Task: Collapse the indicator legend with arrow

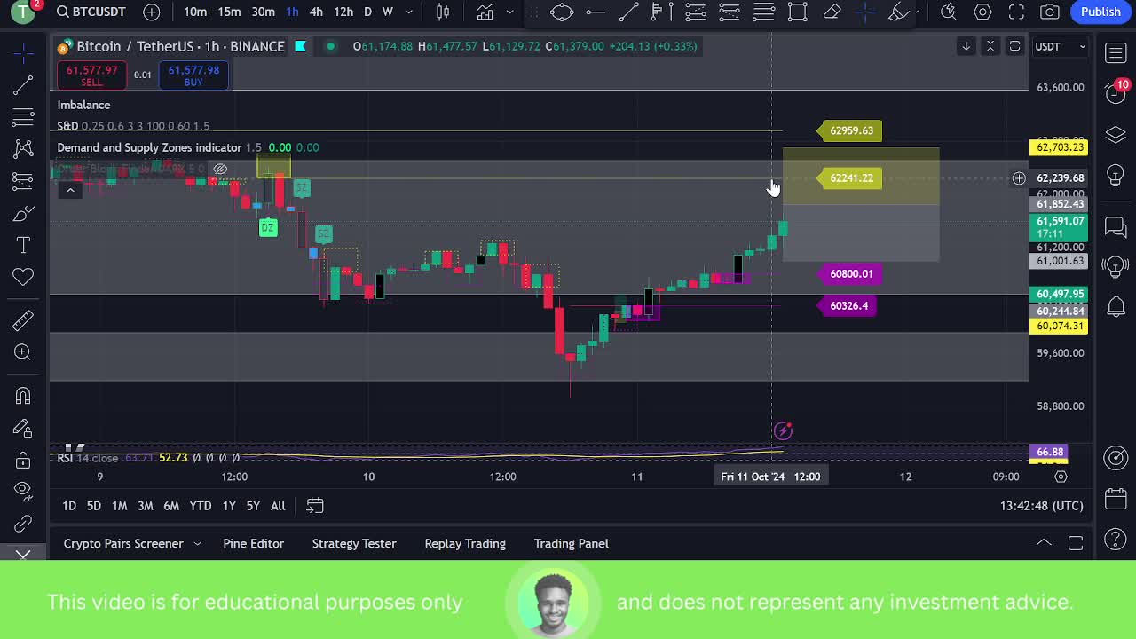Action: [70, 190]
